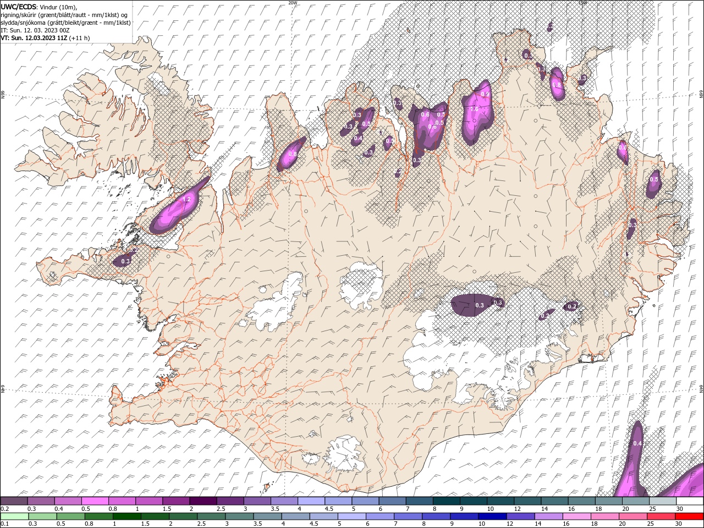Image resolution: width=704 pixels, height=528 pixels.
Task: Click lower legend swatch starting at 20
Action: pyautogui.click(x=633, y=516)
